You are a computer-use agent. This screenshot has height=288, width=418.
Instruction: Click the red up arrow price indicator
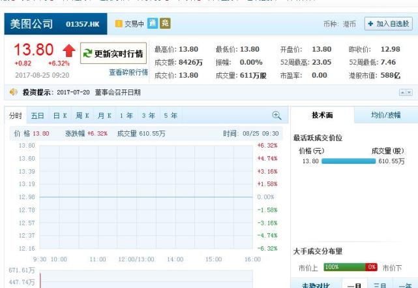pos(68,51)
